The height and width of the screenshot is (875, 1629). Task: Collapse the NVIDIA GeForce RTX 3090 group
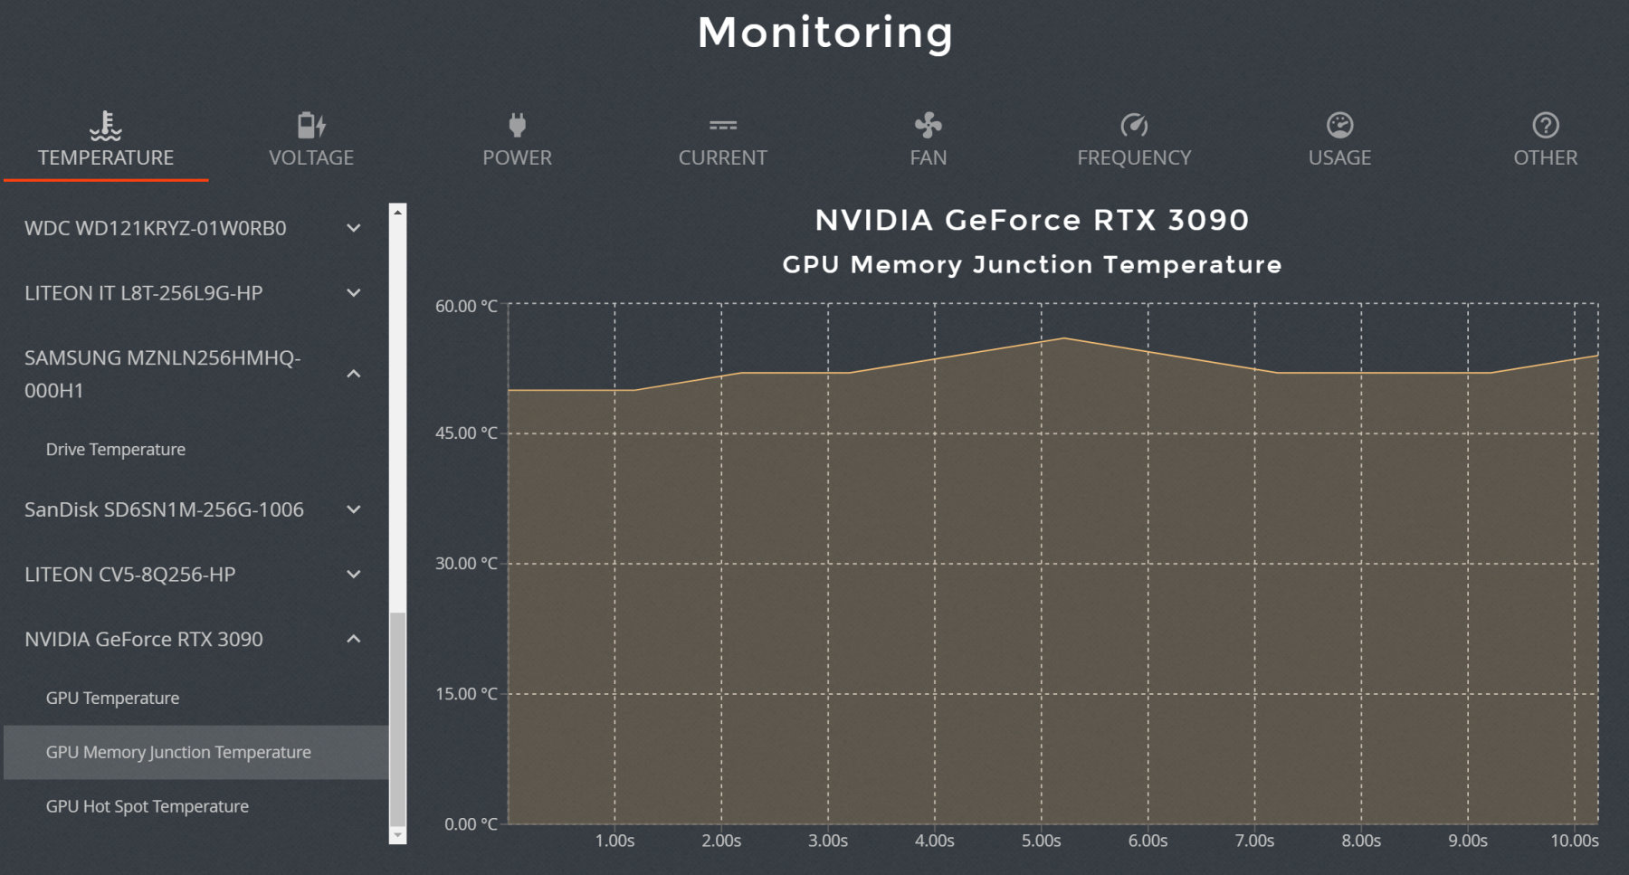(x=354, y=639)
